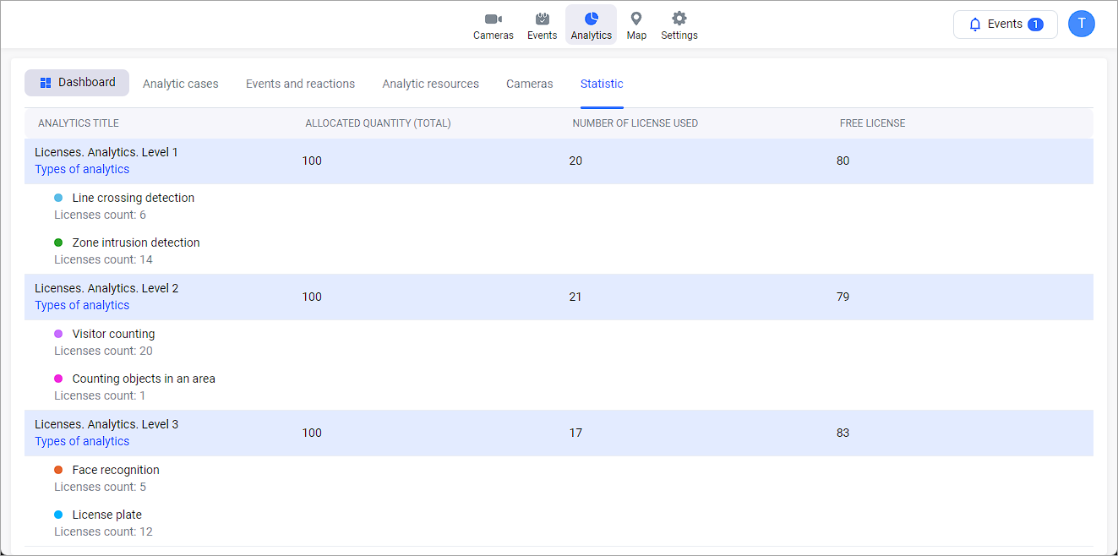
Task: Select the Cameras sub-tab
Action: pos(529,84)
